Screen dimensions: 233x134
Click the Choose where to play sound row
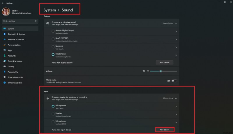pyautogui.click(x=112, y=23)
